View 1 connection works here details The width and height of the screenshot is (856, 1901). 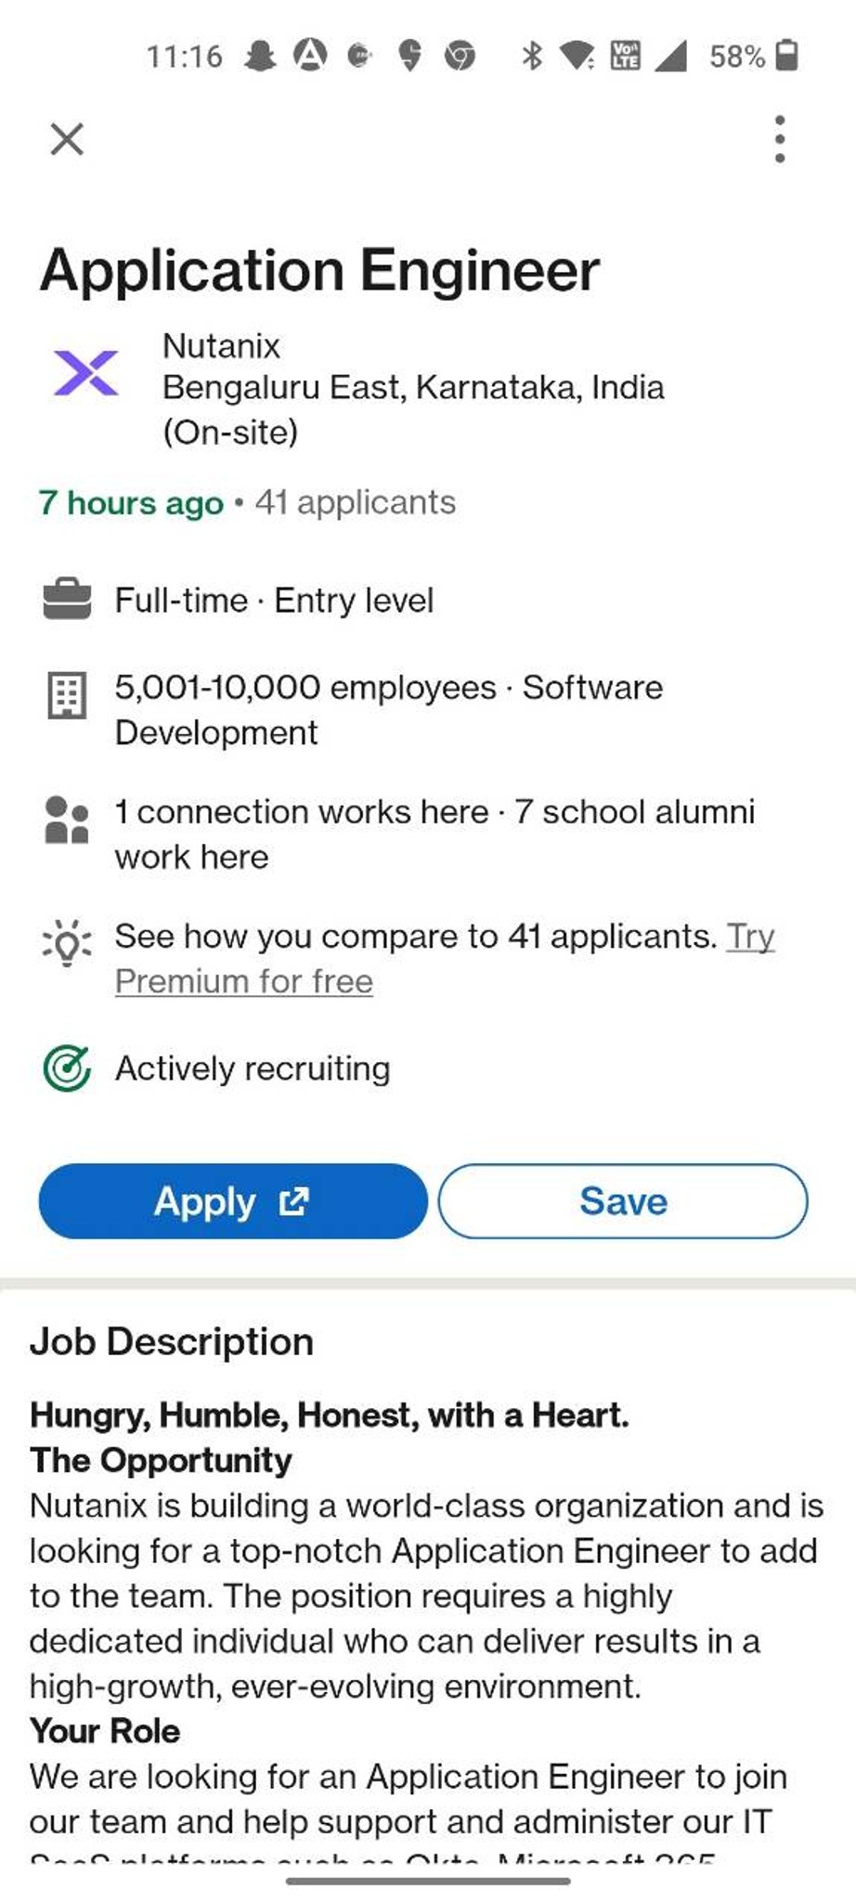pyautogui.click(x=302, y=812)
